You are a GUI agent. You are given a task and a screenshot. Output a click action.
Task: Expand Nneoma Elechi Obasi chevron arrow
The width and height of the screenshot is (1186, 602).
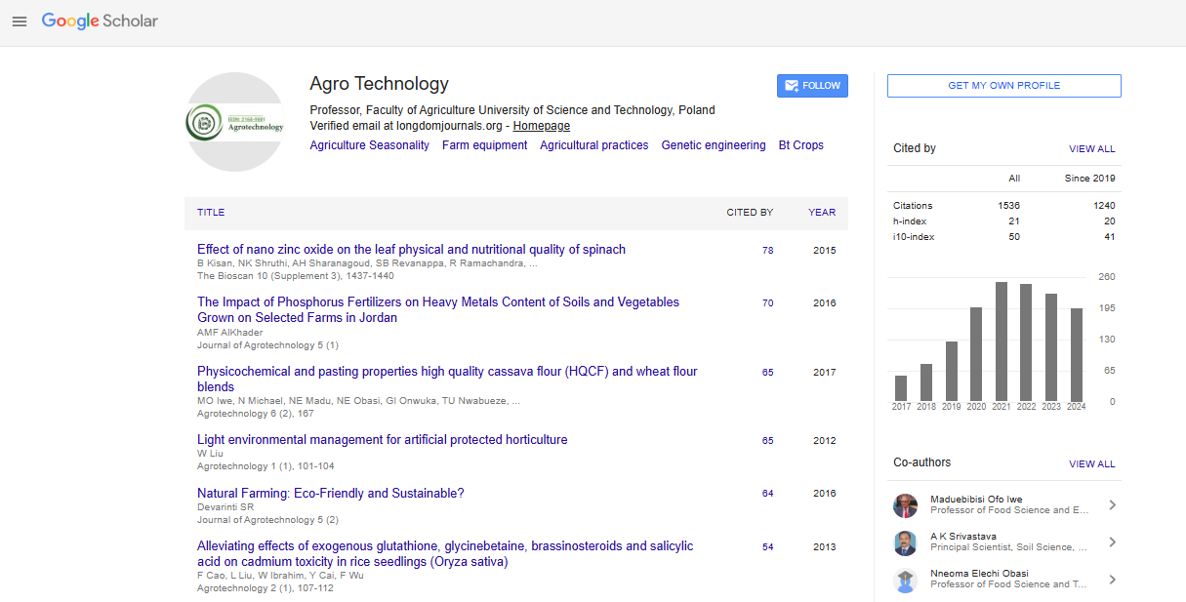pyautogui.click(x=1113, y=580)
